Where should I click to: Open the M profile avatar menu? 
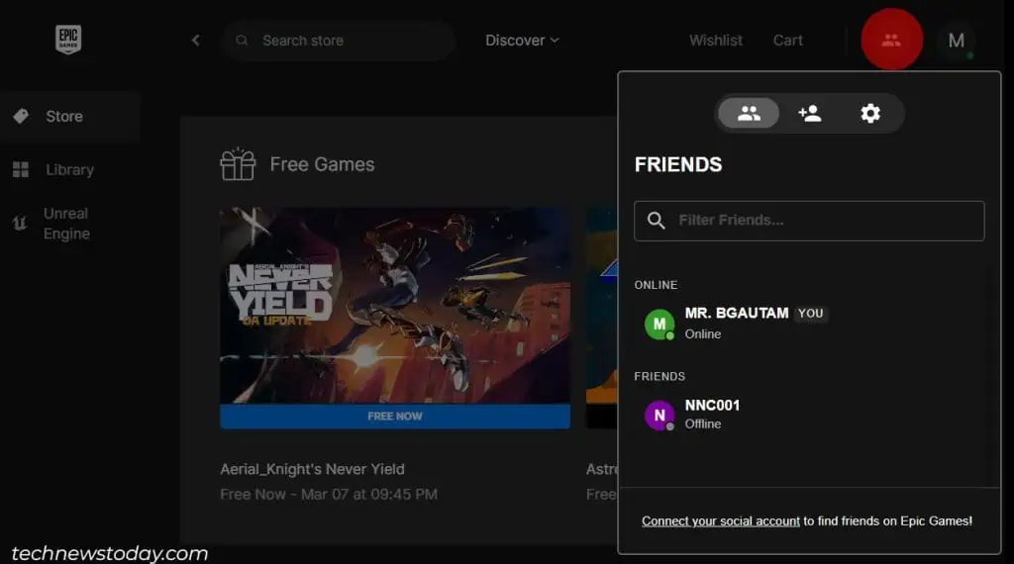coord(957,40)
